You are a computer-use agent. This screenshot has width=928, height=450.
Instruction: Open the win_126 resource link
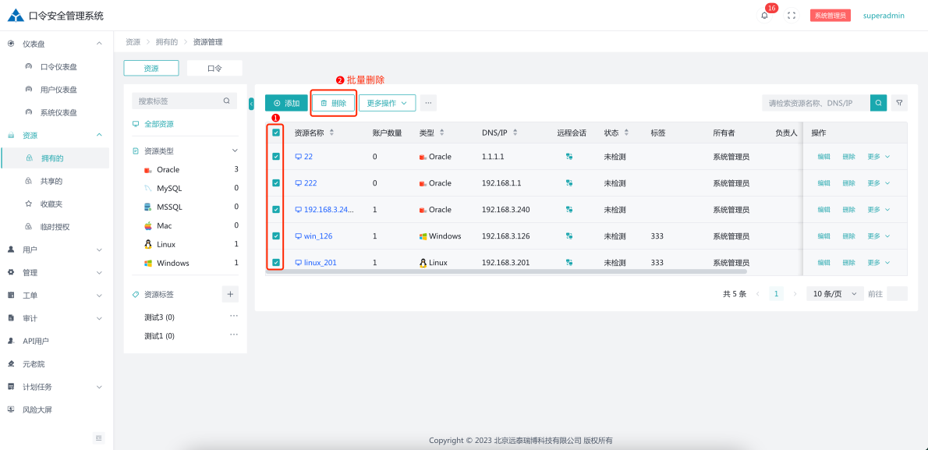(x=317, y=236)
